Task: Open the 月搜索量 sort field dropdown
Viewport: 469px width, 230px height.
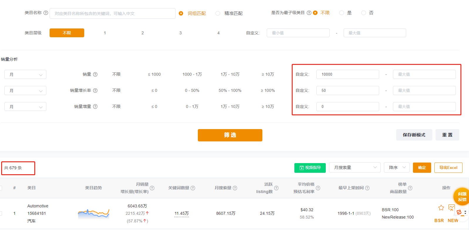Action: tap(355, 168)
